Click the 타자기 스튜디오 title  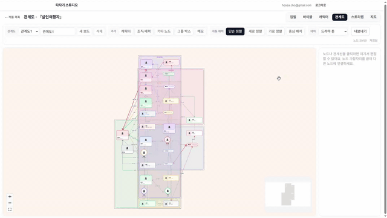[x=67, y=5]
